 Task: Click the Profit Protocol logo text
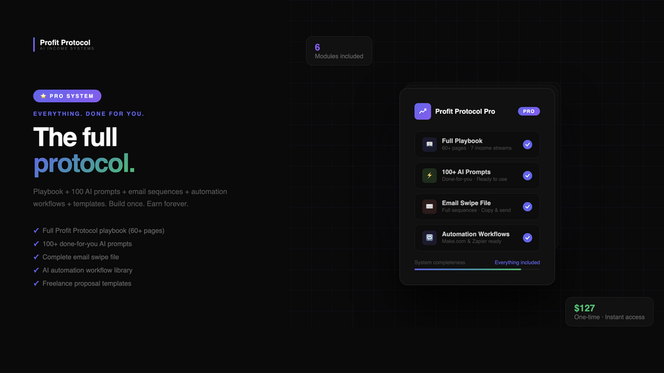point(65,42)
